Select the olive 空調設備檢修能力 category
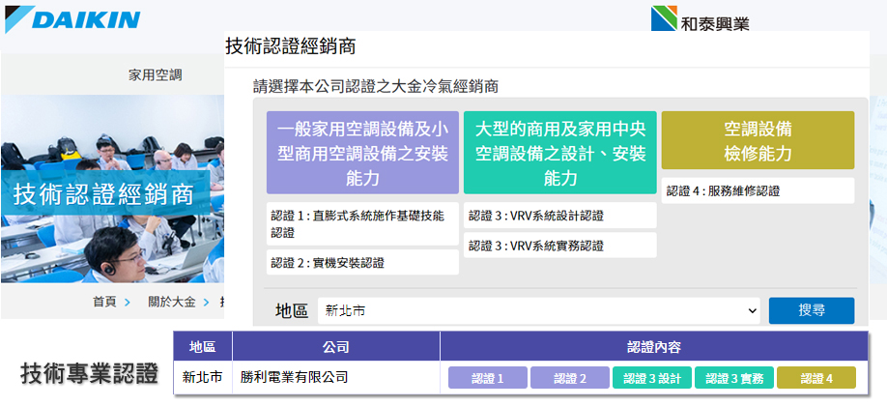Image resolution: width=887 pixels, height=407 pixels. pos(758,140)
